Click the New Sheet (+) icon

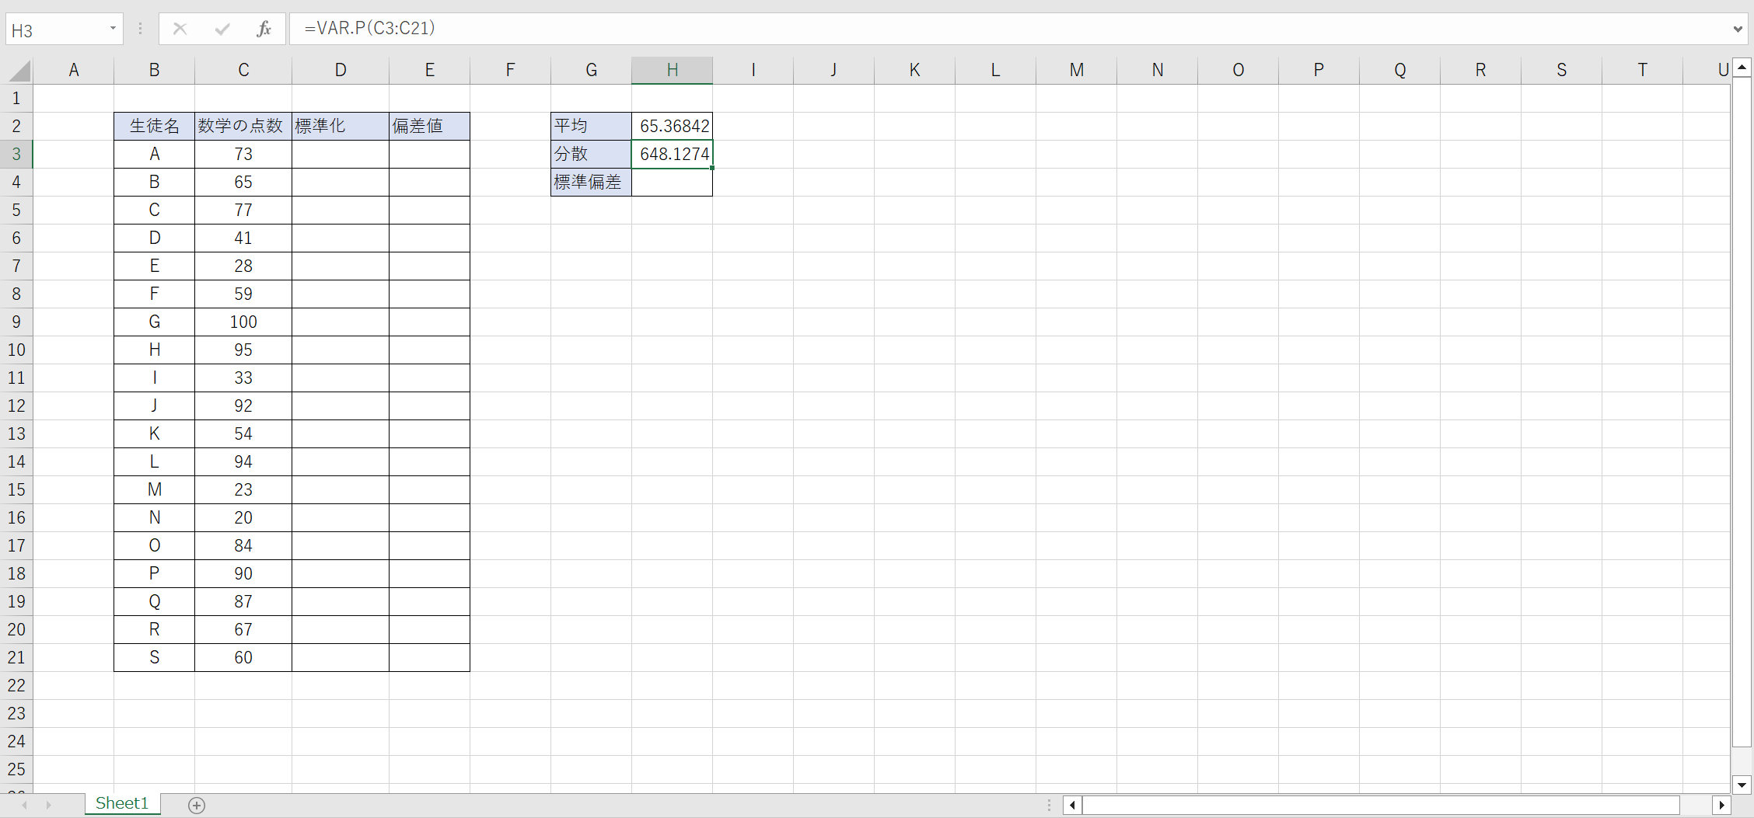point(197,806)
